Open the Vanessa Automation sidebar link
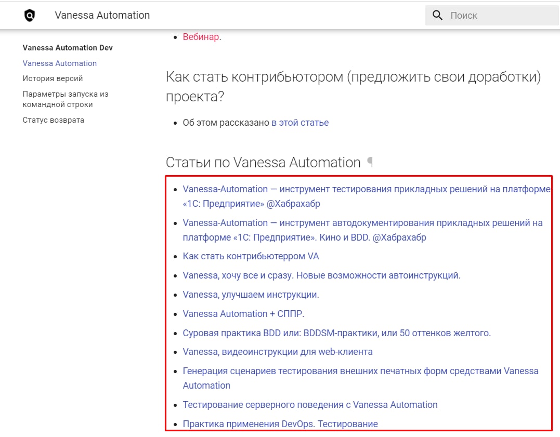The width and height of the screenshot is (560, 437). (x=60, y=63)
